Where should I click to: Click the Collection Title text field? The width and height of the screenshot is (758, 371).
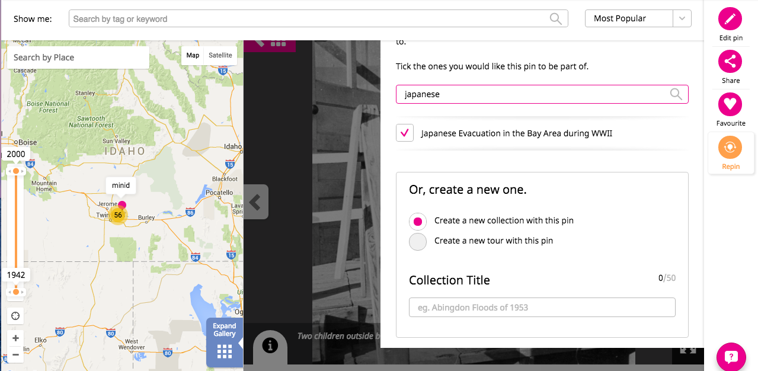pos(542,308)
